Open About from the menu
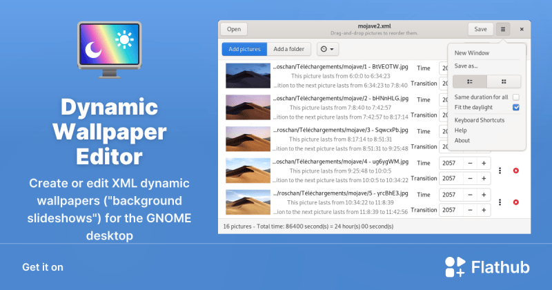This screenshot has width=552, height=290. [462, 140]
